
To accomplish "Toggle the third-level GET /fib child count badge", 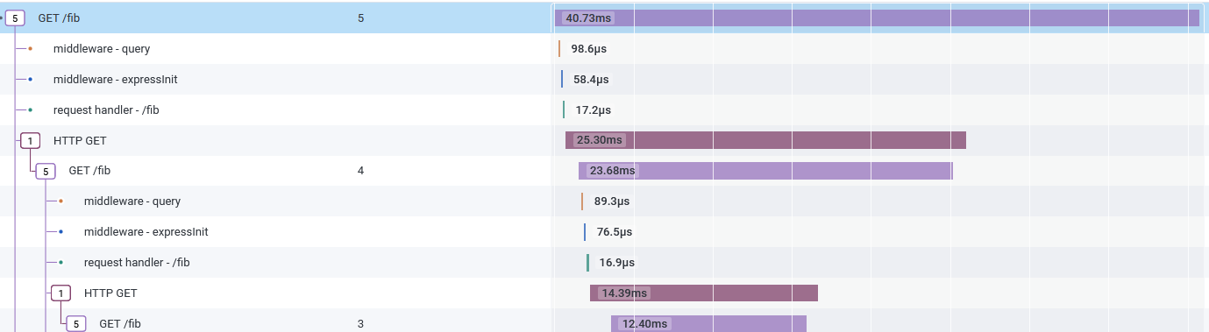I will (x=76, y=324).
